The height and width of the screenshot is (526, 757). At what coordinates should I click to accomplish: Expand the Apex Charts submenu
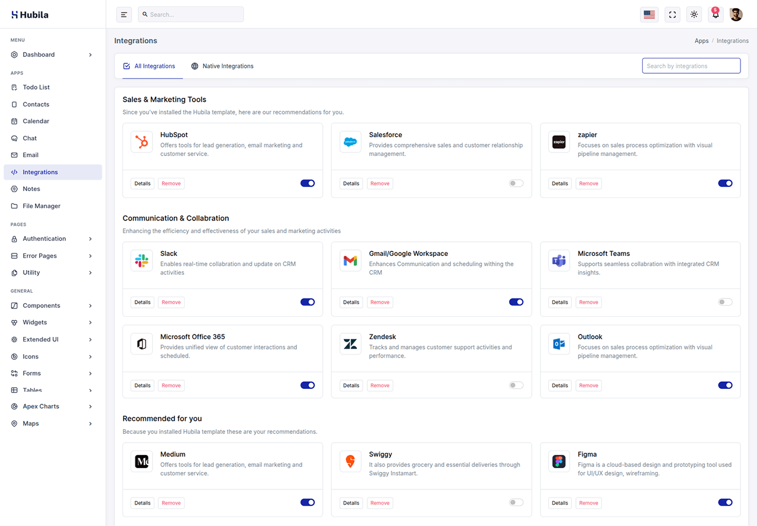[53, 407]
